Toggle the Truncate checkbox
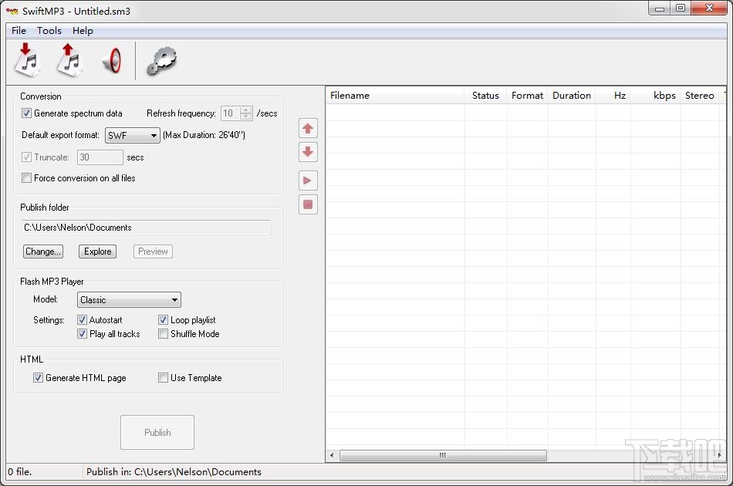733x486 pixels. 27,157
